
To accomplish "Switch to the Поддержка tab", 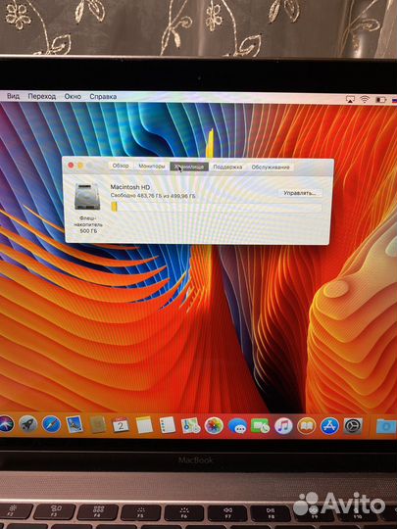I will 227,167.
